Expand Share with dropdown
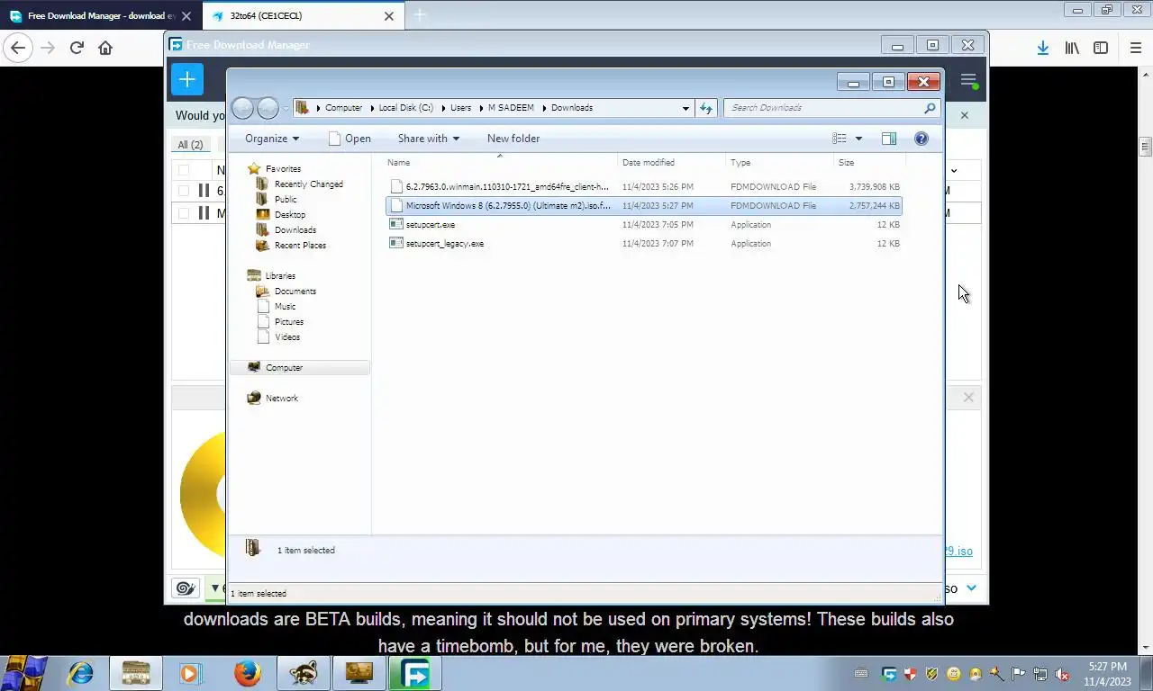1153x691 pixels. click(429, 139)
